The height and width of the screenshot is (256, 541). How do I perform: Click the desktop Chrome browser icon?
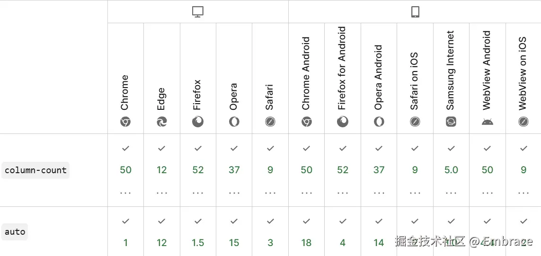coord(125,122)
